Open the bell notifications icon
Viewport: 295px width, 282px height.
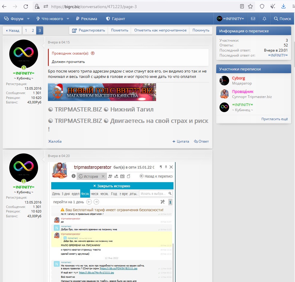pos(264,19)
